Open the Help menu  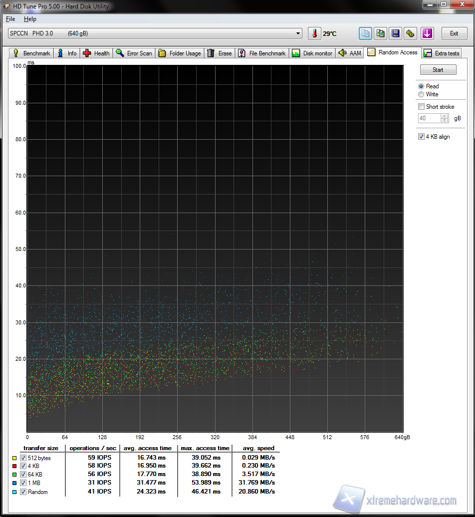point(30,19)
